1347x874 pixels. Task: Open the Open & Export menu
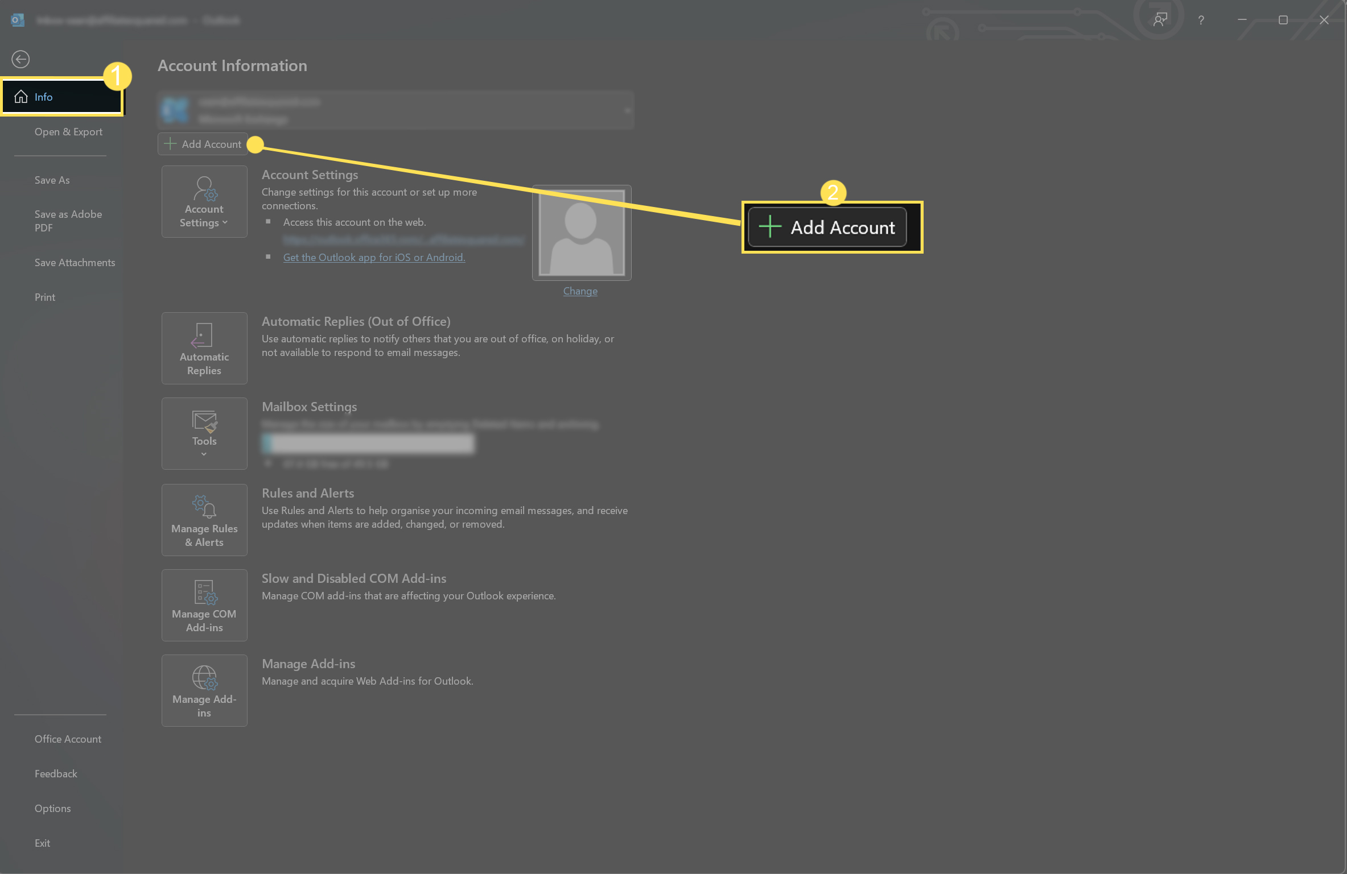(68, 132)
